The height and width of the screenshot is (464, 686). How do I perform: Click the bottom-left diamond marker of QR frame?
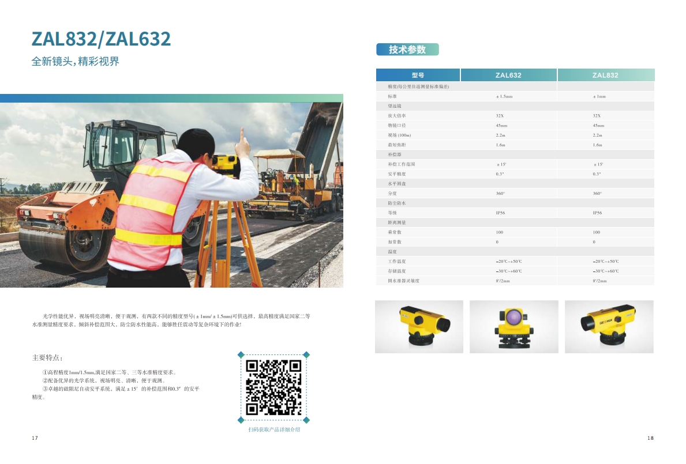tap(241, 420)
